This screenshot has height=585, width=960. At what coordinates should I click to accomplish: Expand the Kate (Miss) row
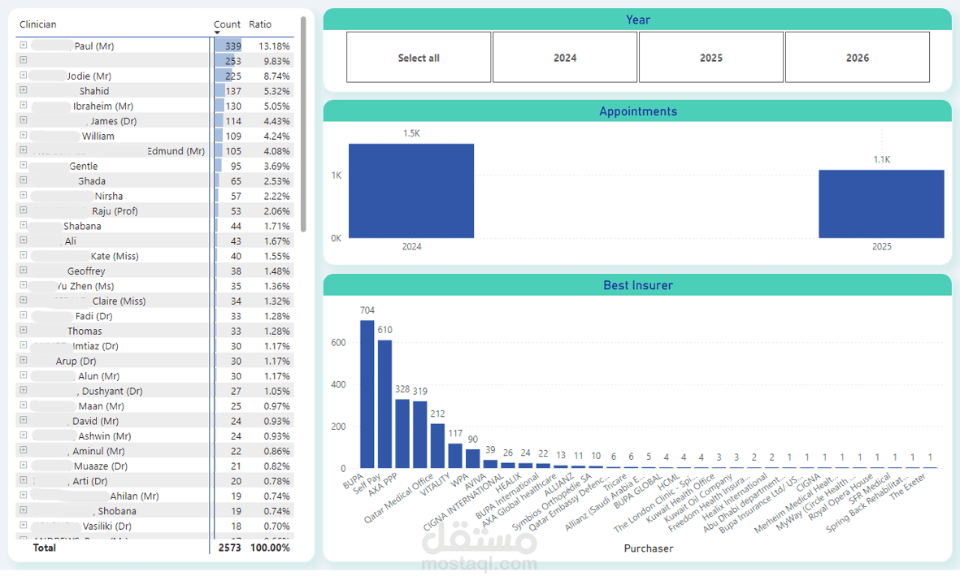[24, 255]
